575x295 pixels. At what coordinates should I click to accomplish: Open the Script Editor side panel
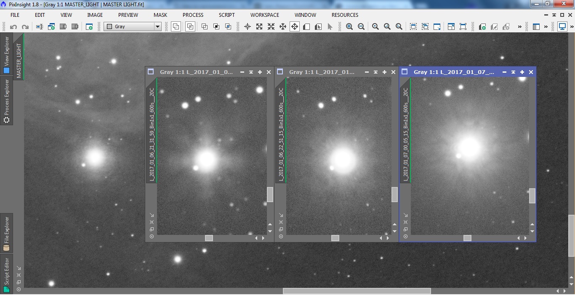click(6, 274)
